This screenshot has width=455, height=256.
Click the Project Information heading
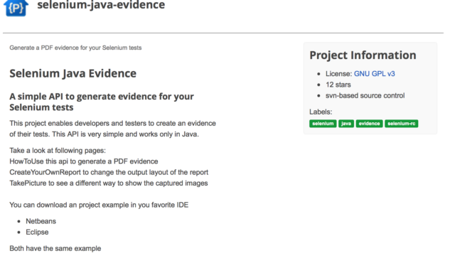click(x=363, y=55)
